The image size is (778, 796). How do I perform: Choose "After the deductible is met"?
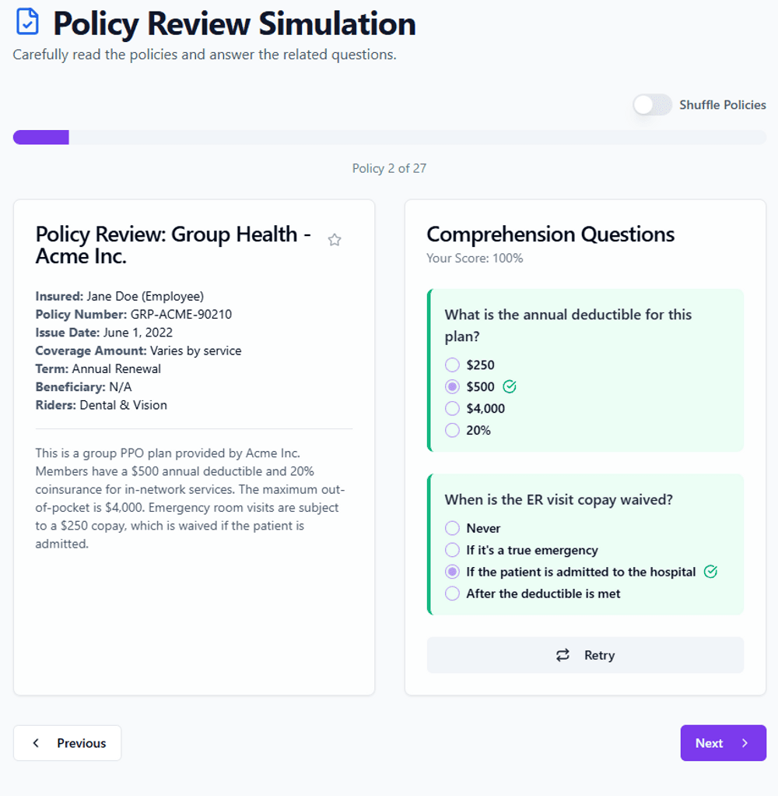453,593
